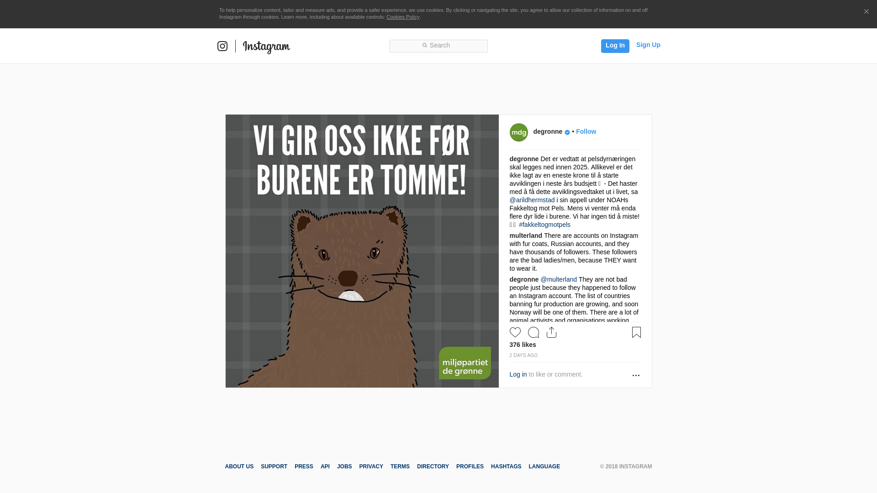Open ABOUT US footer item
The image size is (877, 493).
pos(239,467)
